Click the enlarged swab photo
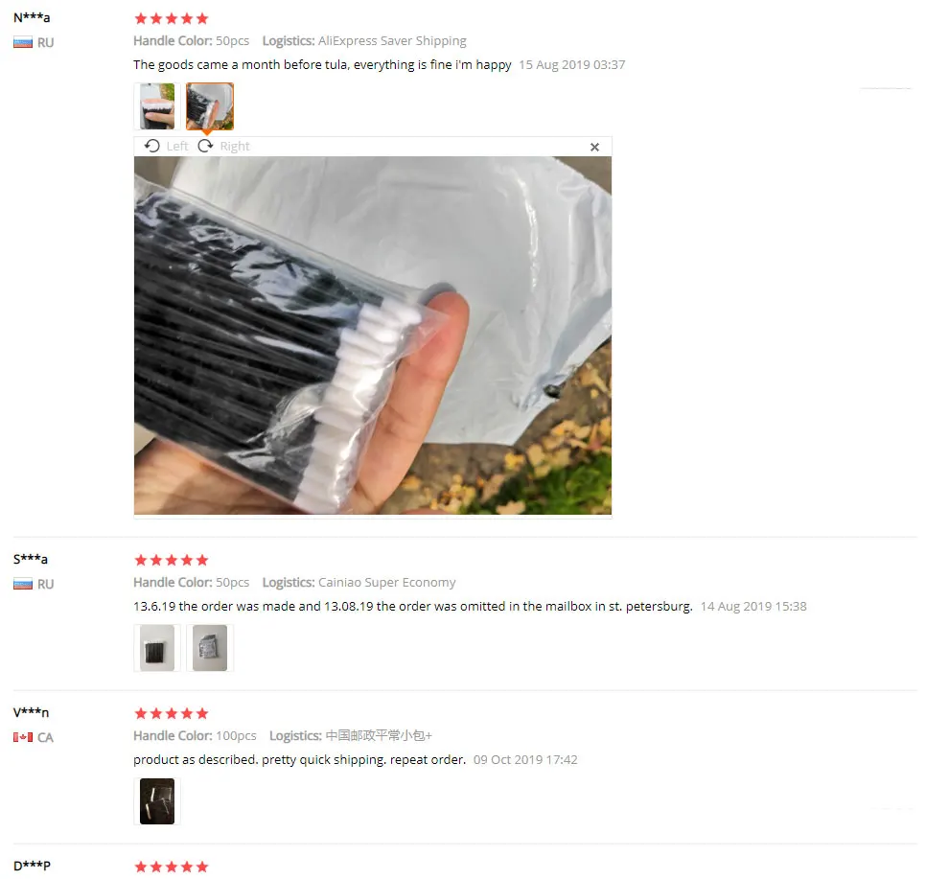The image size is (926, 879). click(x=373, y=335)
